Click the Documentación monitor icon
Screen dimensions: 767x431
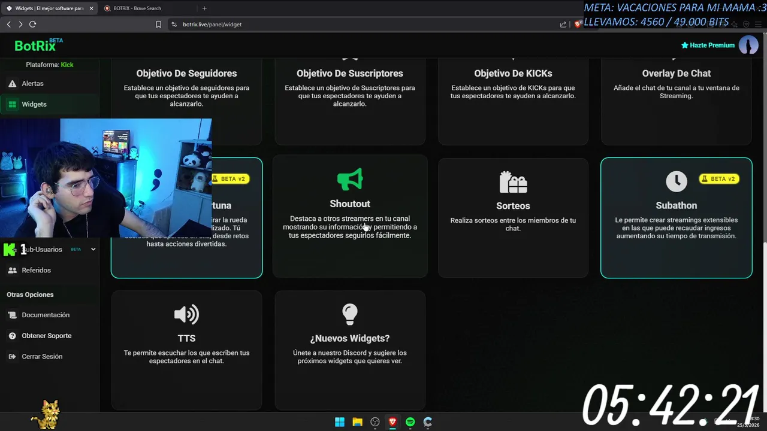(x=12, y=315)
